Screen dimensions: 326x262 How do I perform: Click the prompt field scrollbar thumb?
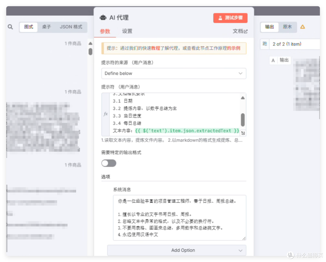pyautogui.click(x=243, y=120)
